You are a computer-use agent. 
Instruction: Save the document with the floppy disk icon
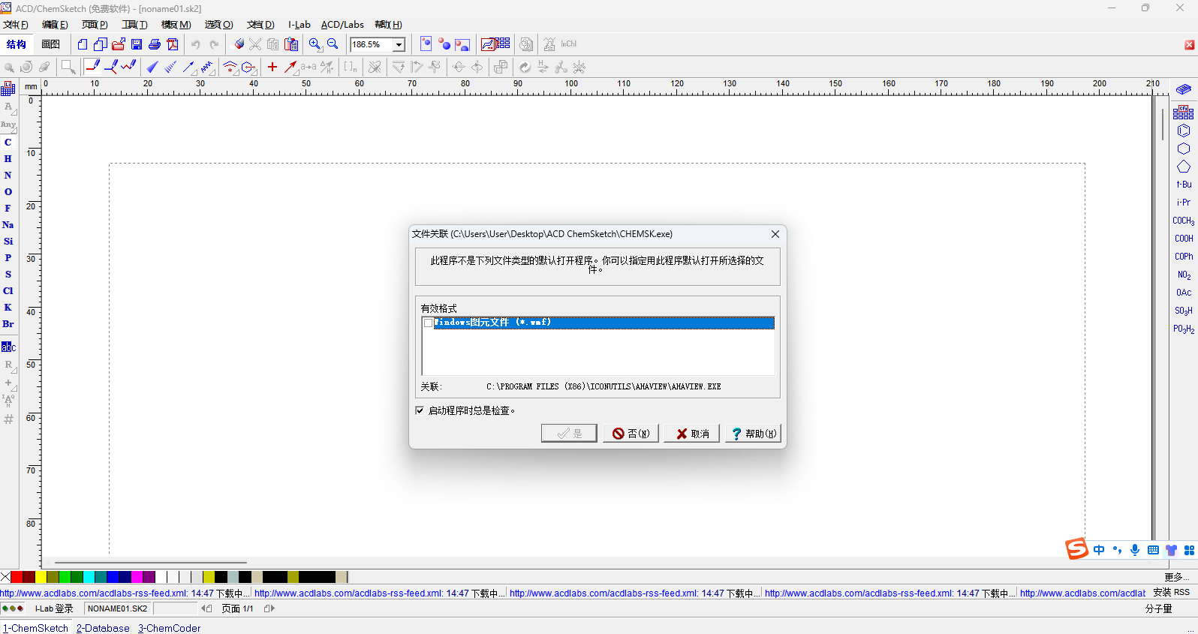pos(137,44)
